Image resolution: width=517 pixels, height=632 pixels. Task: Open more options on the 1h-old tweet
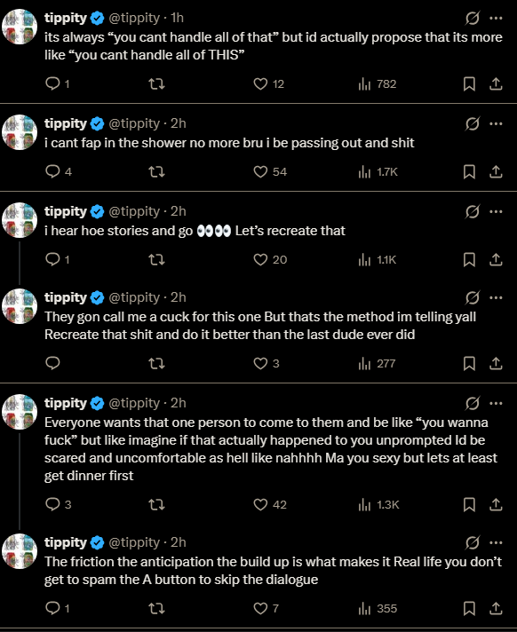(x=496, y=18)
